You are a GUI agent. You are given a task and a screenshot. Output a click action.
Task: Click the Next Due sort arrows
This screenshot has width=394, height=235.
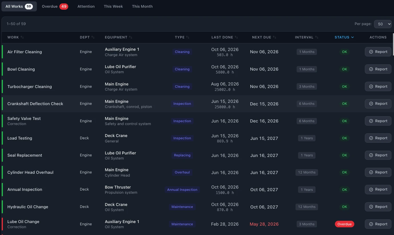(x=275, y=37)
